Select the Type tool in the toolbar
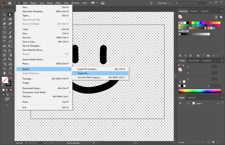The height and width of the screenshot is (145, 225). (x=4, y=28)
